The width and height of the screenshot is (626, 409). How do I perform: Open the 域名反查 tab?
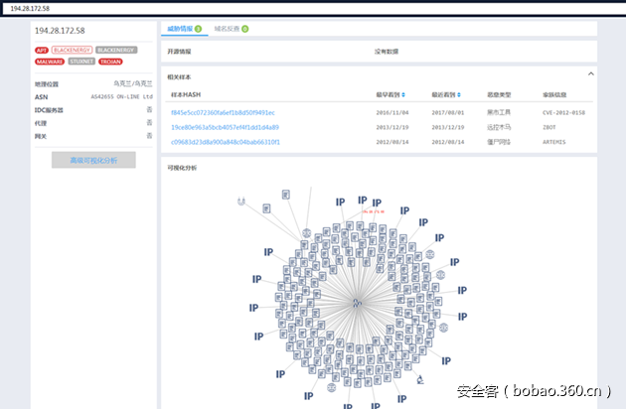pos(231,29)
